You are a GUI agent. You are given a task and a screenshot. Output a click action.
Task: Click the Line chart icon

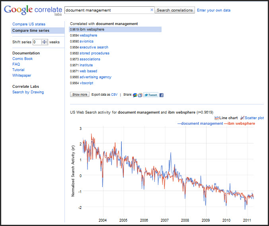[x=217, y=118]
